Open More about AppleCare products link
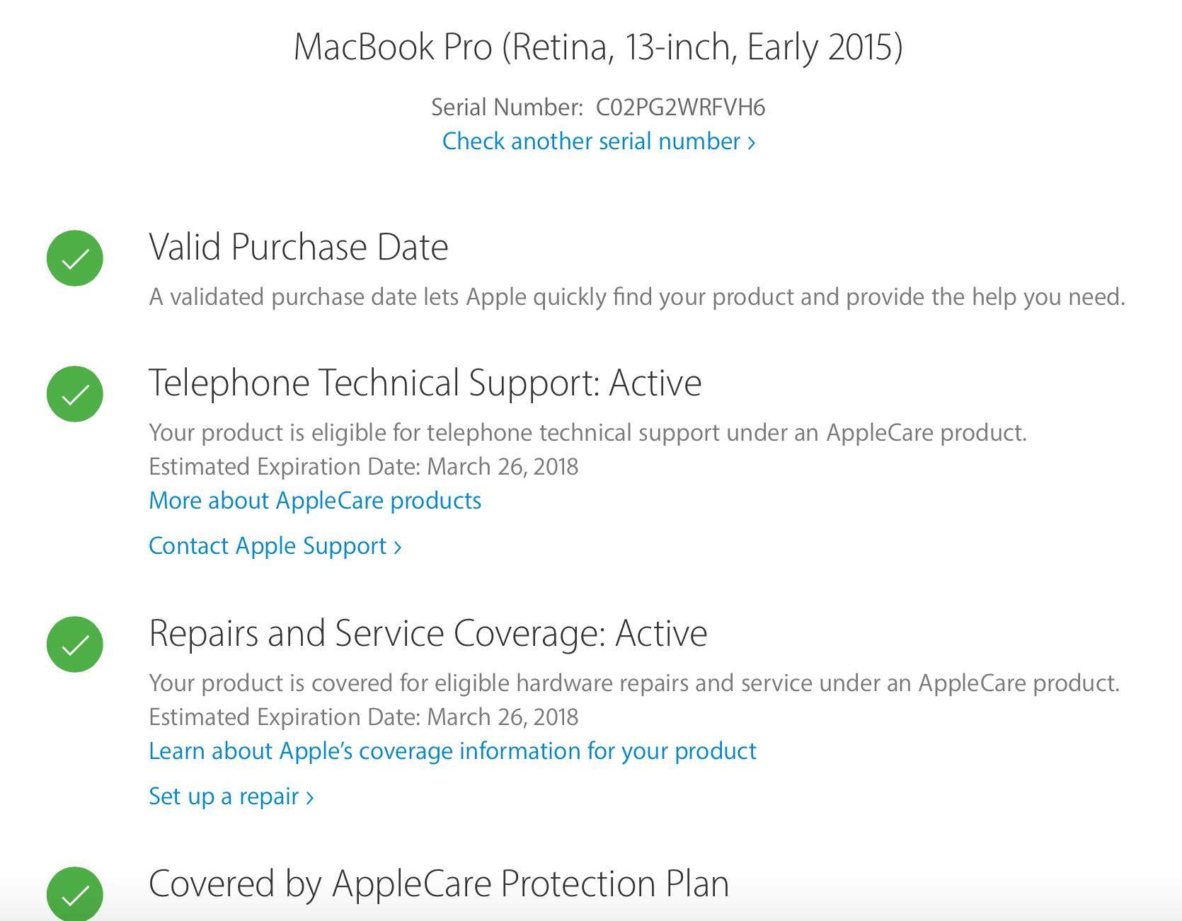The image size is (1182, 921). (x=315, y=501)
